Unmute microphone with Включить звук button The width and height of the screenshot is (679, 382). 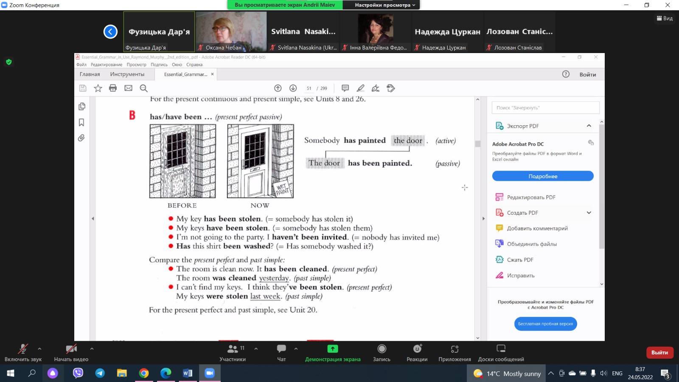[x=23, y=352]
